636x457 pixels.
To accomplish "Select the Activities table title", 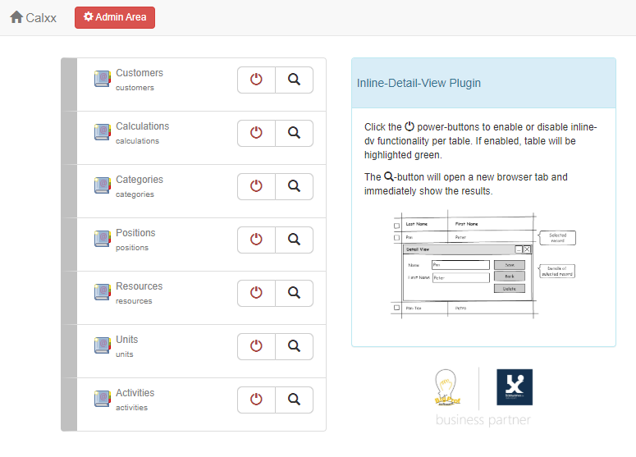I will (135, 393).
